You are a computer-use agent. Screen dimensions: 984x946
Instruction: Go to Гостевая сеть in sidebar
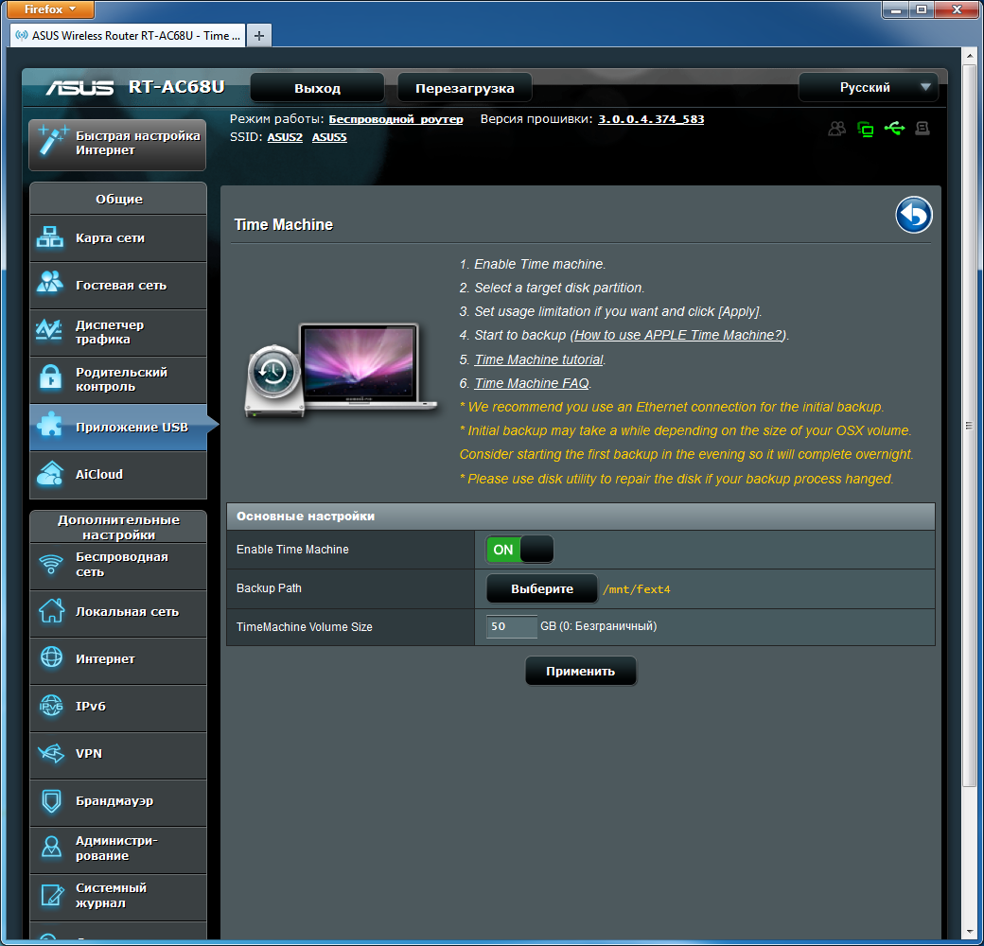[118, 286]
